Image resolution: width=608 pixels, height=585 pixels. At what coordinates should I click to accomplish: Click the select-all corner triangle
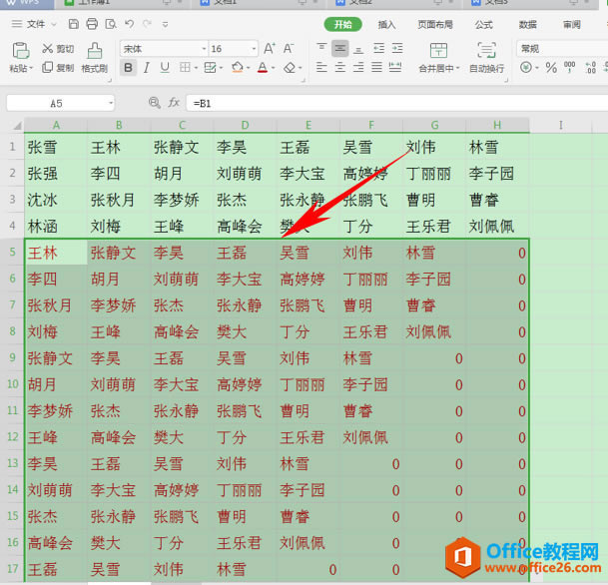pyautogui.click(x=17, y=125)
